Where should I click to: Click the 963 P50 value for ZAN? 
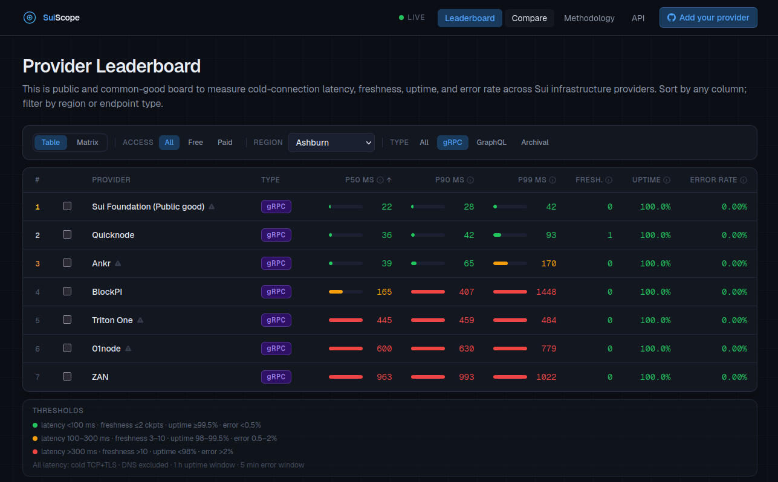click(x=384, y=377)
